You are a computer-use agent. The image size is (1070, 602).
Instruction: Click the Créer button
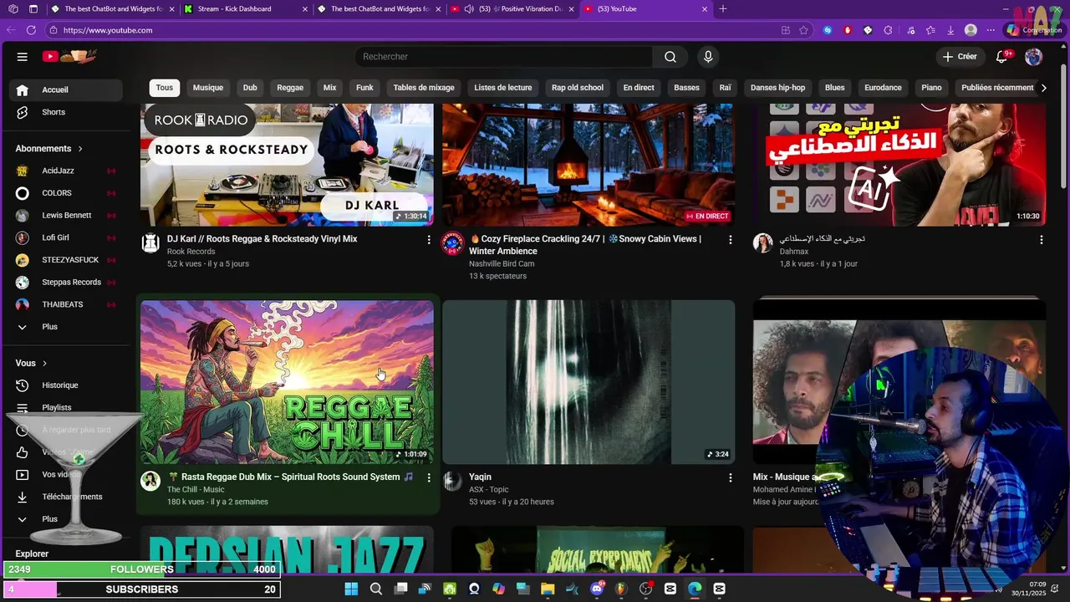(960, 57)
